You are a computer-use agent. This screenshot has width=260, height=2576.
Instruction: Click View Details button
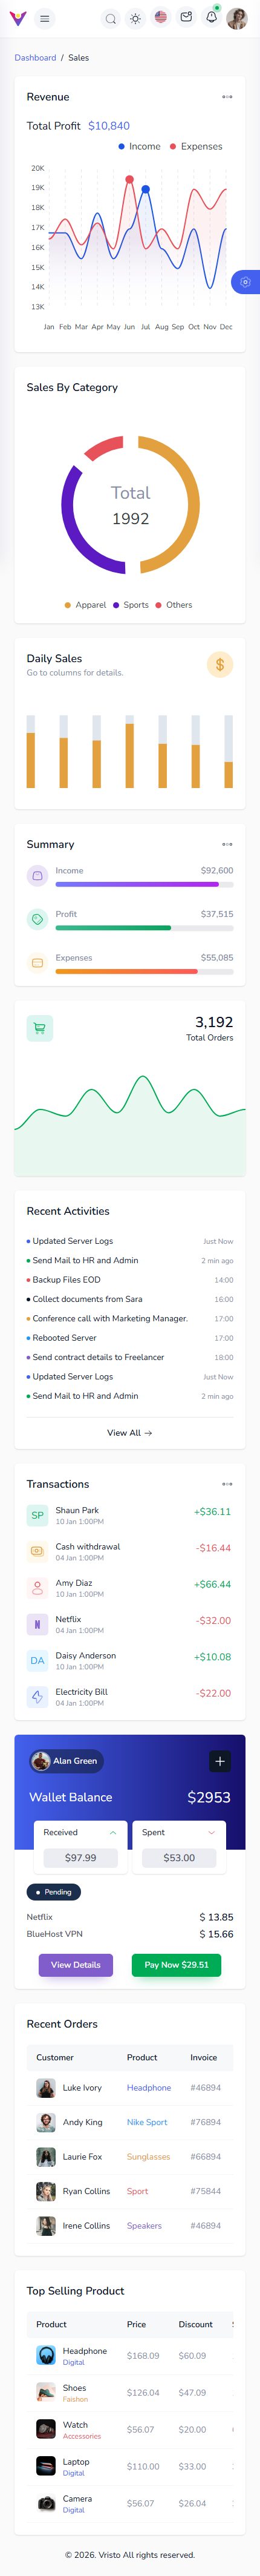(x=76, y=1965)
